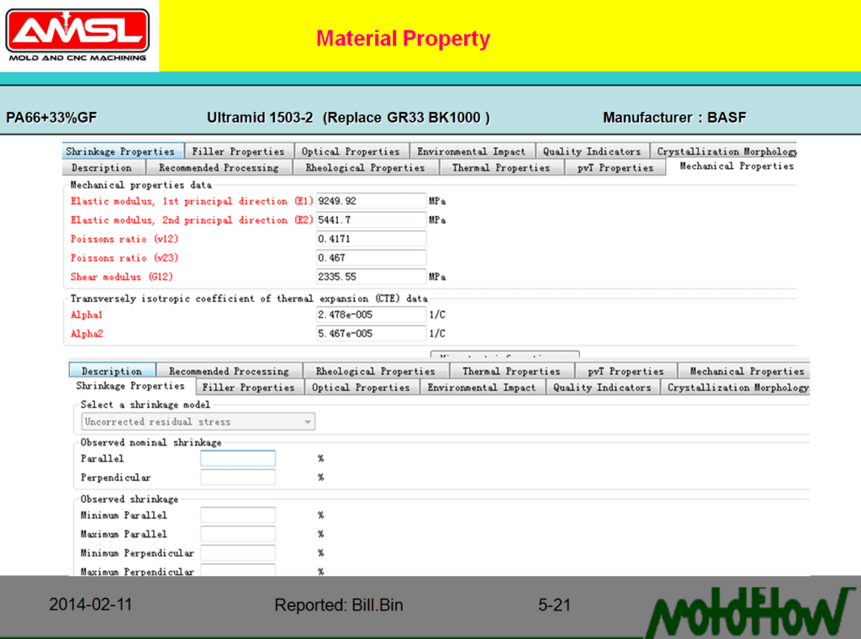Click the nominal Parallel shrinkage field

238,458
